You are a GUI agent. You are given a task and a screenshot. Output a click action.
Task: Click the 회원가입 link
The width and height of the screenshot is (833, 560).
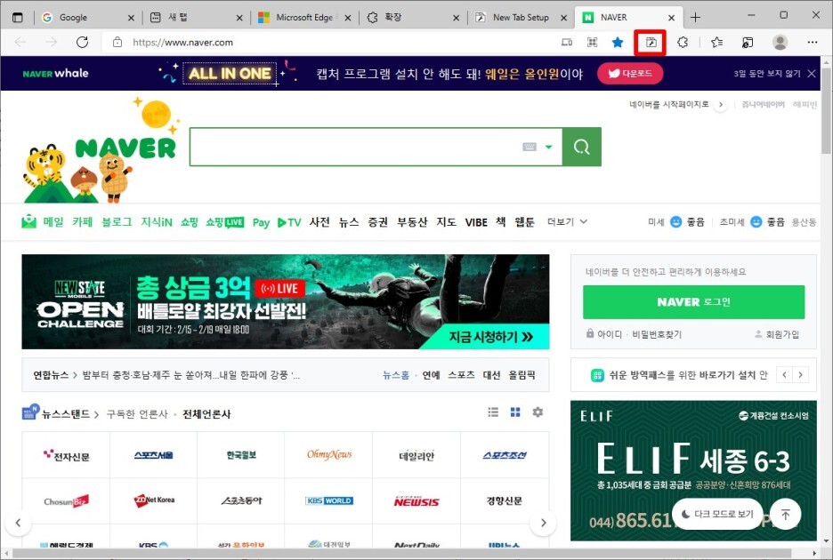(x=777, y=334)
